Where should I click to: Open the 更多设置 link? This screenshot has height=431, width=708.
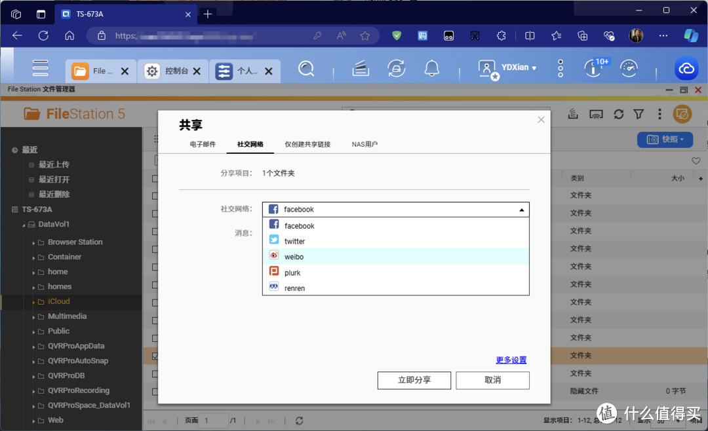click(511, 360)
